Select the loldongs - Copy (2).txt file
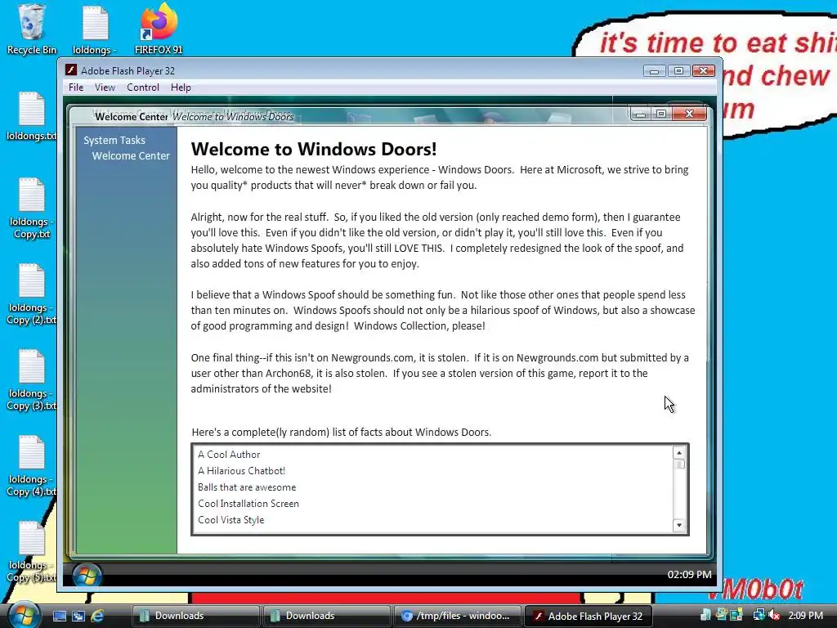The width and height of the screenshot is (837, 628). pos(32,294)
